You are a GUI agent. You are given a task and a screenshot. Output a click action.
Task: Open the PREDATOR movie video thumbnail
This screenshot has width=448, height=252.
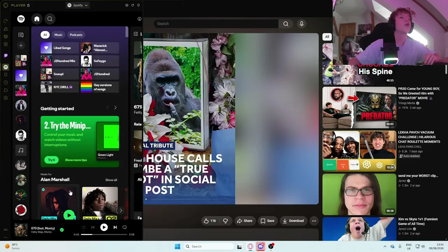pyautogui.click(x=359, y=107)
